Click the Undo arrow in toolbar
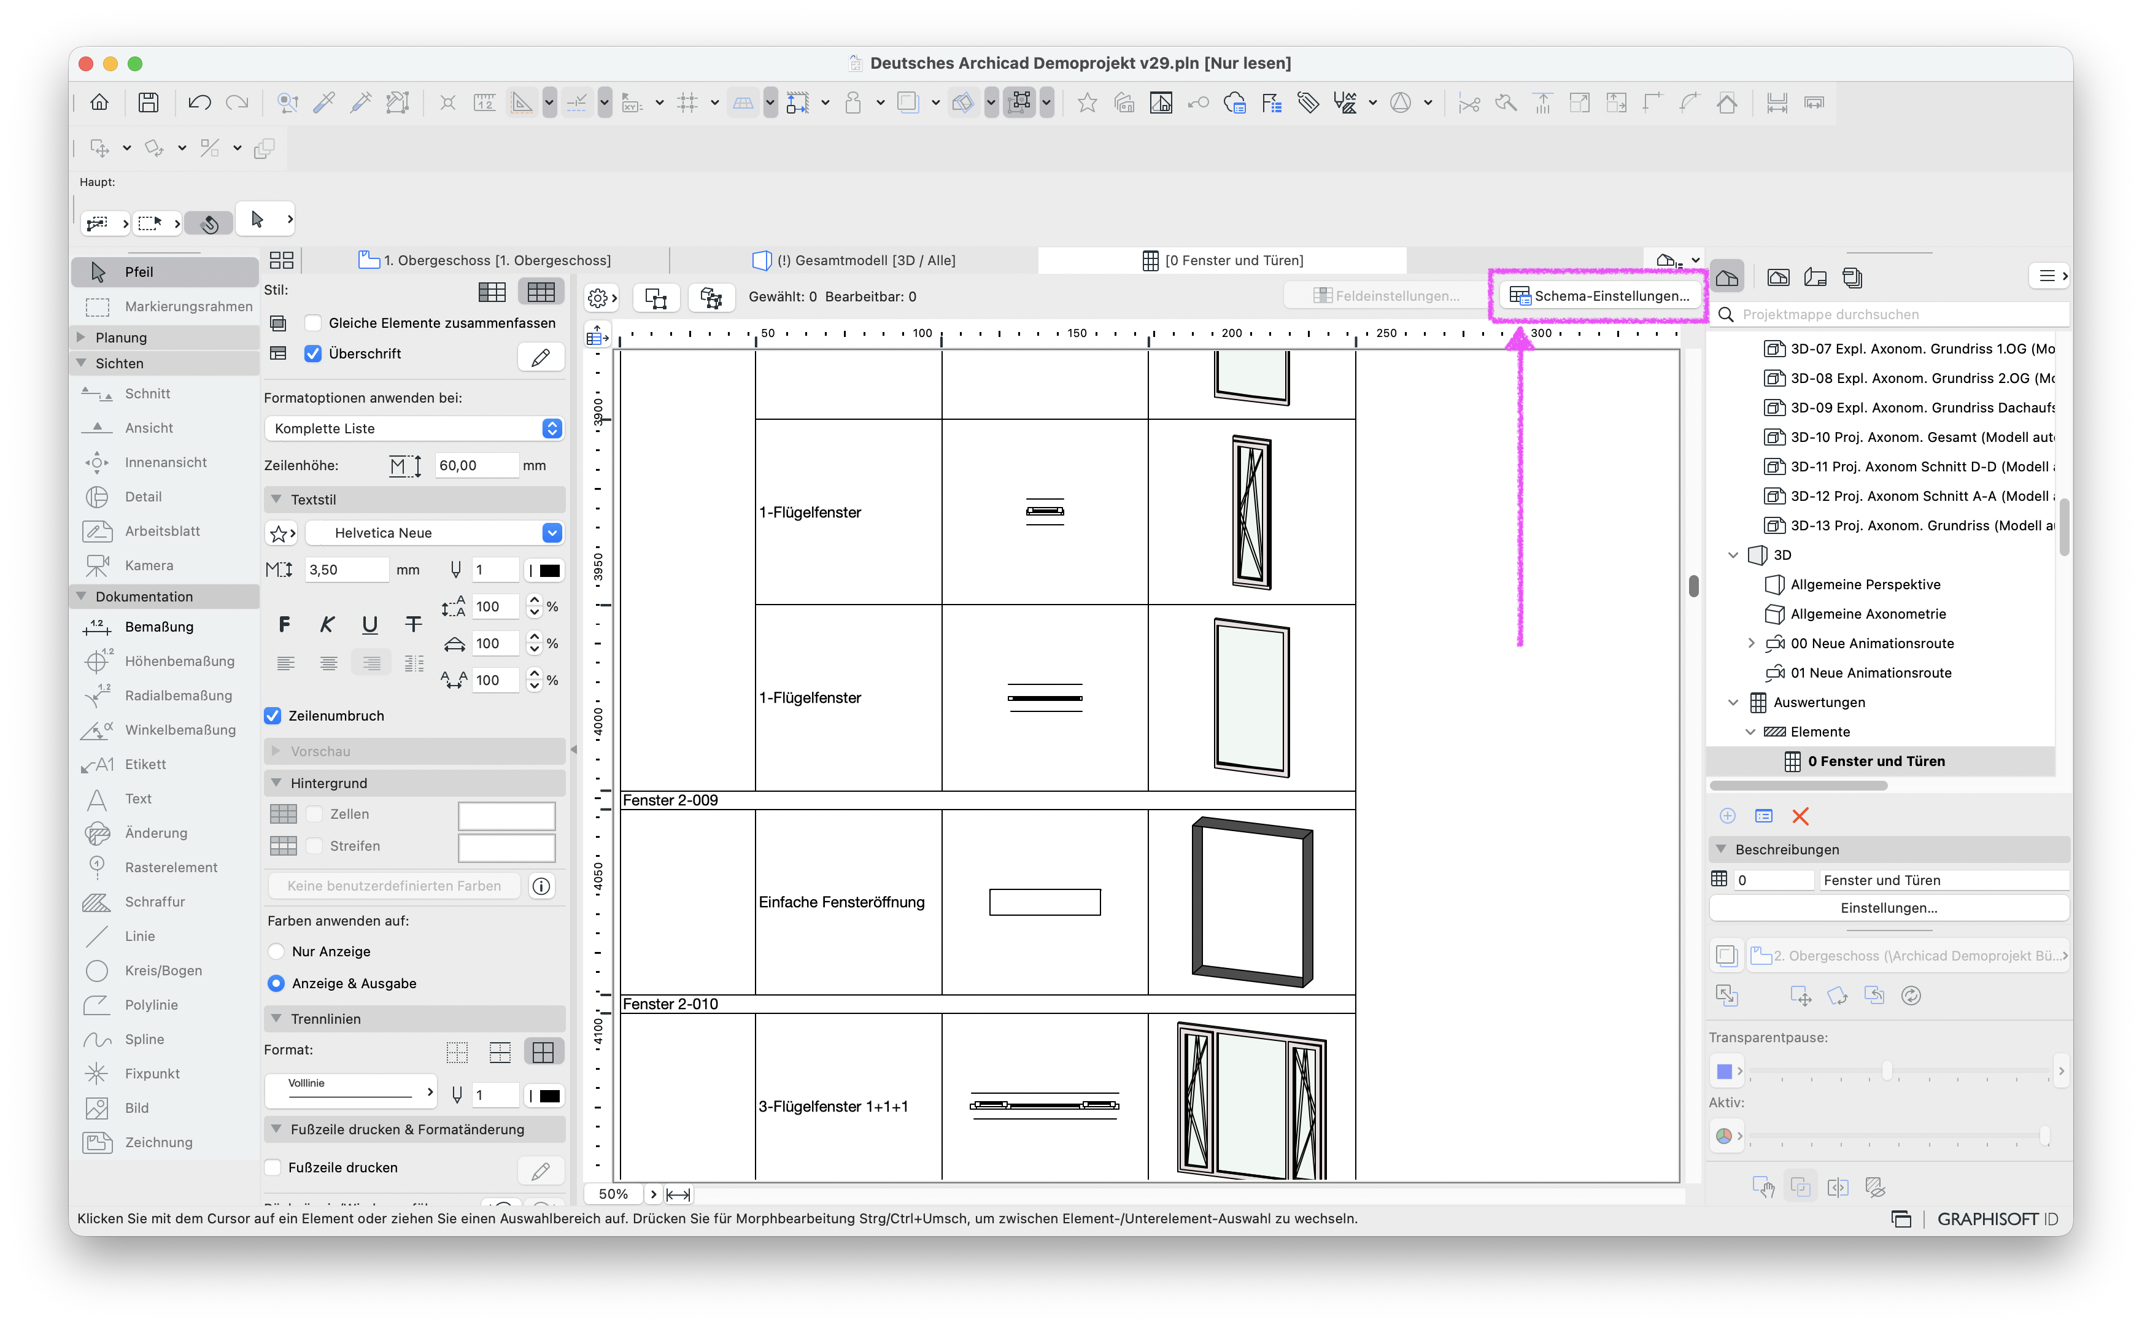Image resolution: width=2142 pixels, height=1327 pixels. point(199,103)
